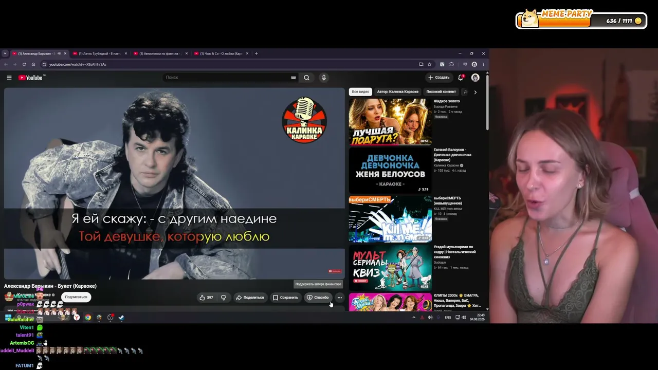Mute the Александр Барыкин tab audio

[59, 53]
